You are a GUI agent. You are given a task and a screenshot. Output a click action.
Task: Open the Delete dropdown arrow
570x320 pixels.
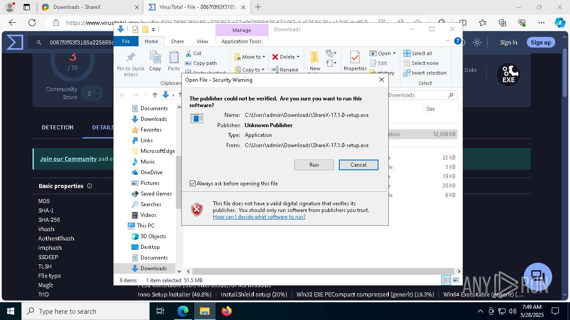click(x=298, y=57)
